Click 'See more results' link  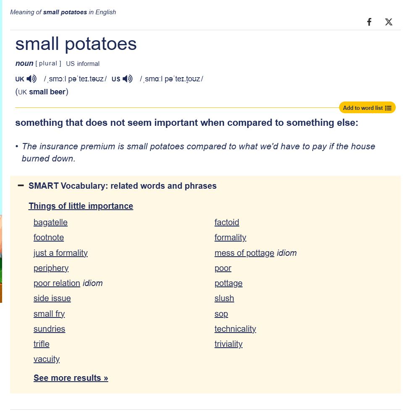pos(71,378)
